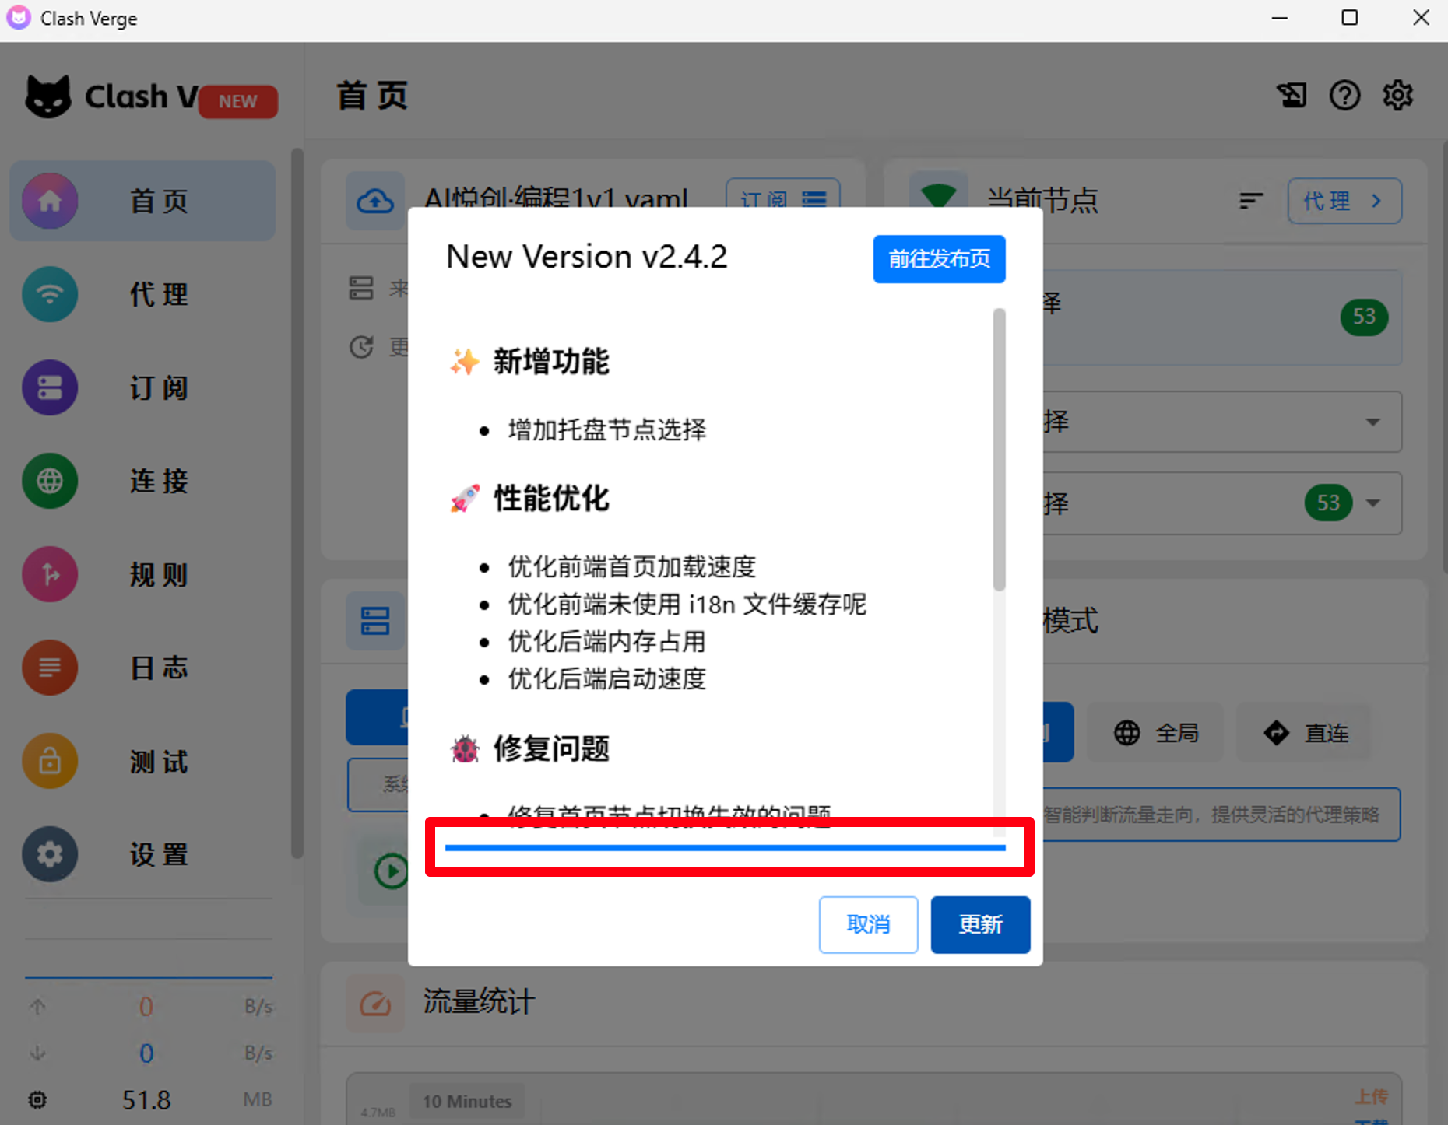This screenshot has height=1125, width=1448.
Task: Click the update dialog scrollbar
Action: (x=1000, y=450)
